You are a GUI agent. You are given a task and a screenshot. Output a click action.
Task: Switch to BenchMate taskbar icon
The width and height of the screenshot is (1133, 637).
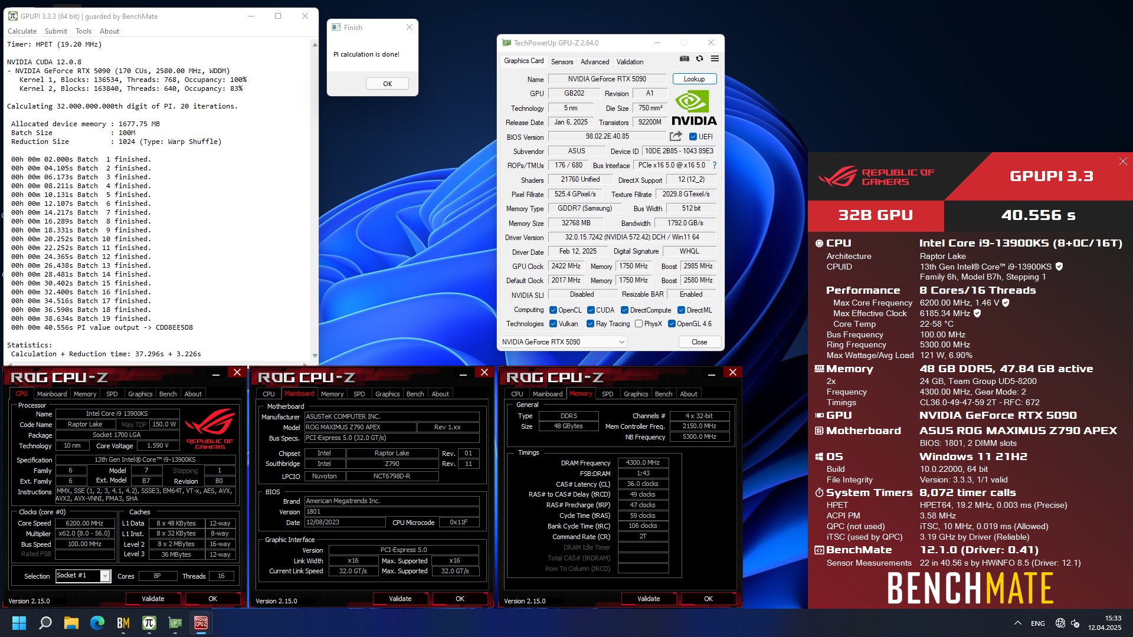123,623
